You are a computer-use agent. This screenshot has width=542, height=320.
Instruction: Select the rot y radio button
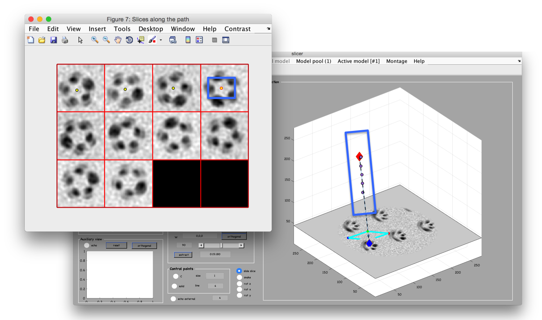239,295
